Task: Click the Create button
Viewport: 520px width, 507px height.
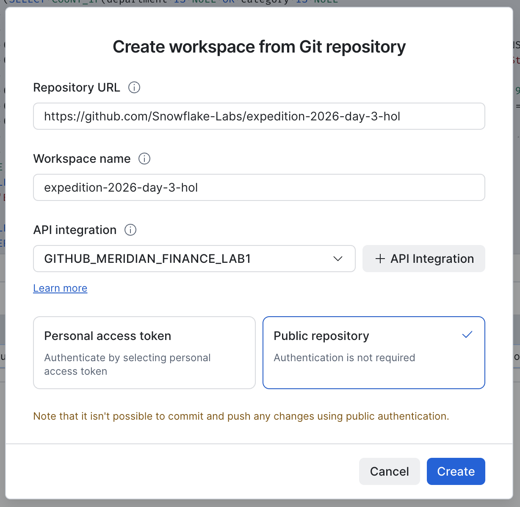Action: coord(456,471)
